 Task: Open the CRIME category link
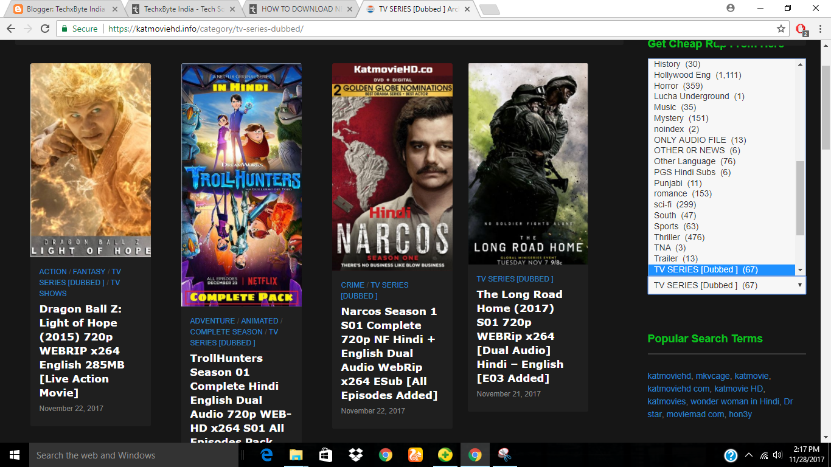(353, 285)
